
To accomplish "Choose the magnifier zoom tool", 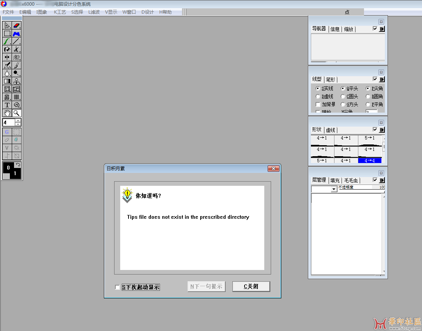I will pos(17,113).
